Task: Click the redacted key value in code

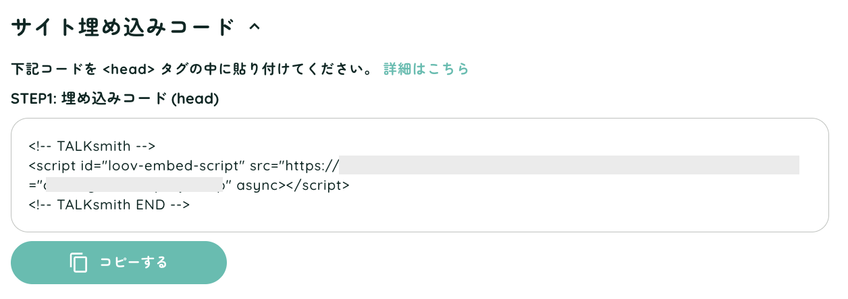Action: coord(134,185)
